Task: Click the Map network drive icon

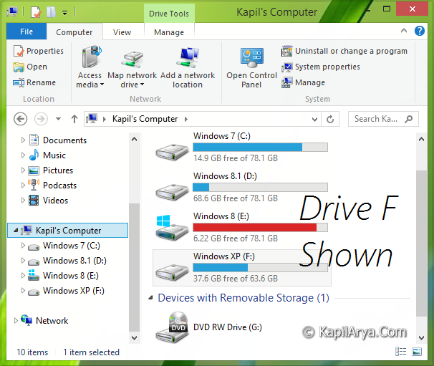Action: coord(132,59)
